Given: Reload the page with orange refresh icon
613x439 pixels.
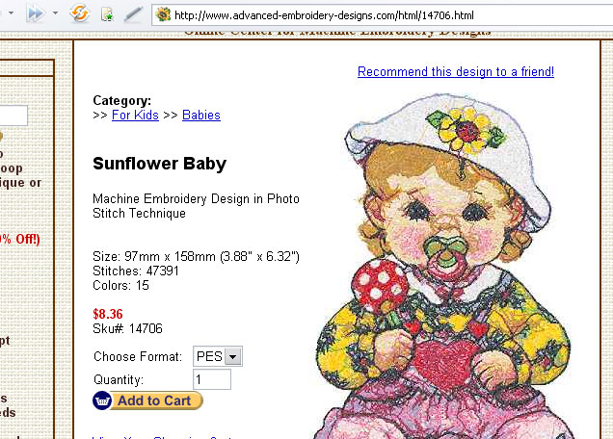Looking at the screenshot, I should tap(80, 13).
